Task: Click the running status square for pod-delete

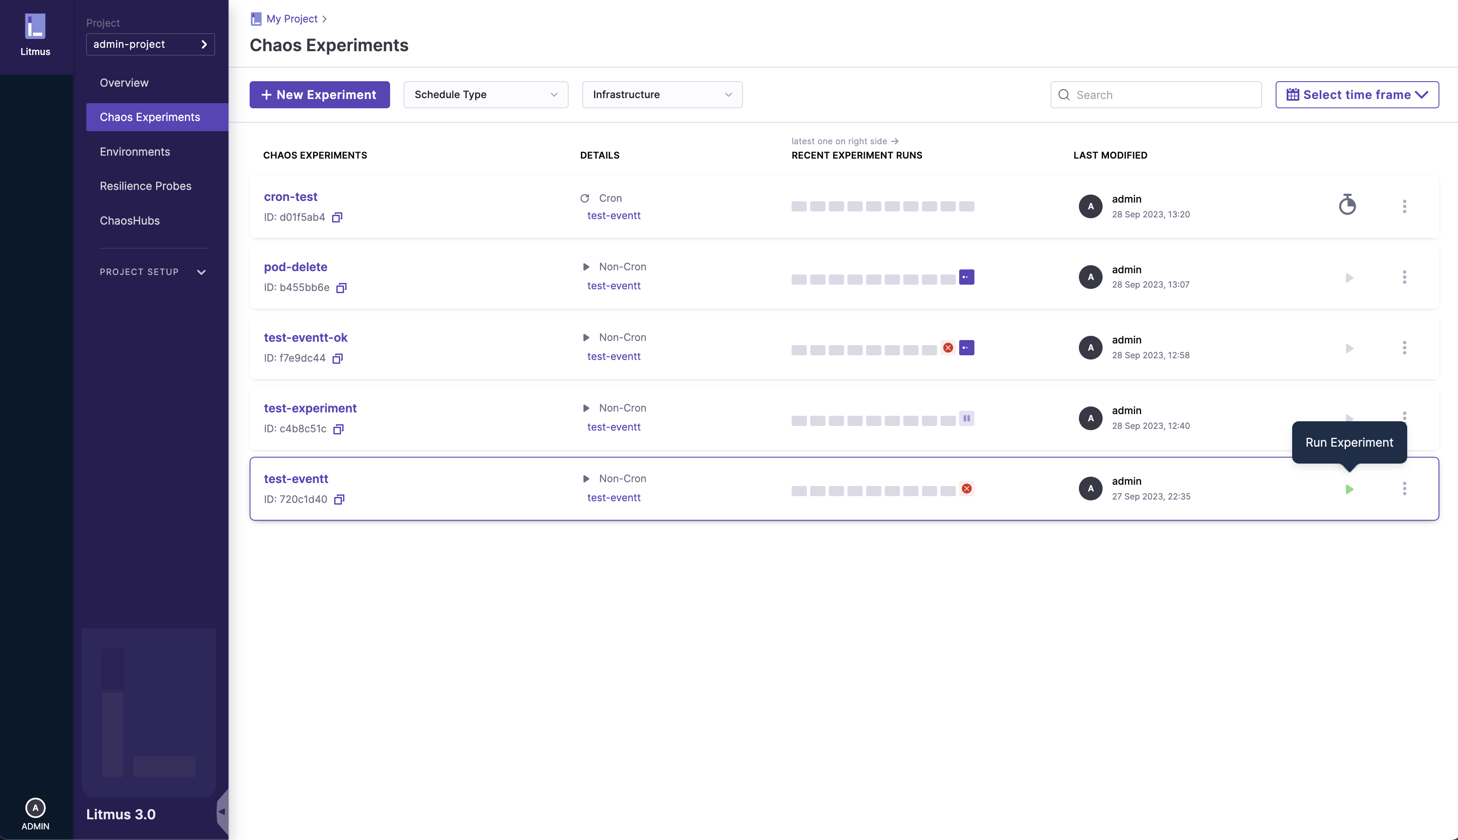Action: tap(966, 277)
